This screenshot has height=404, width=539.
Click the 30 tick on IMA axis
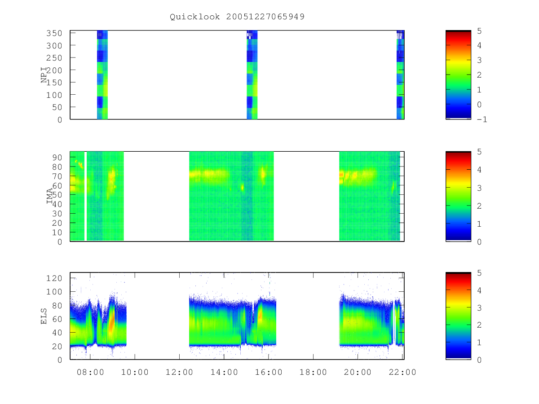click(x=57, y=214)
